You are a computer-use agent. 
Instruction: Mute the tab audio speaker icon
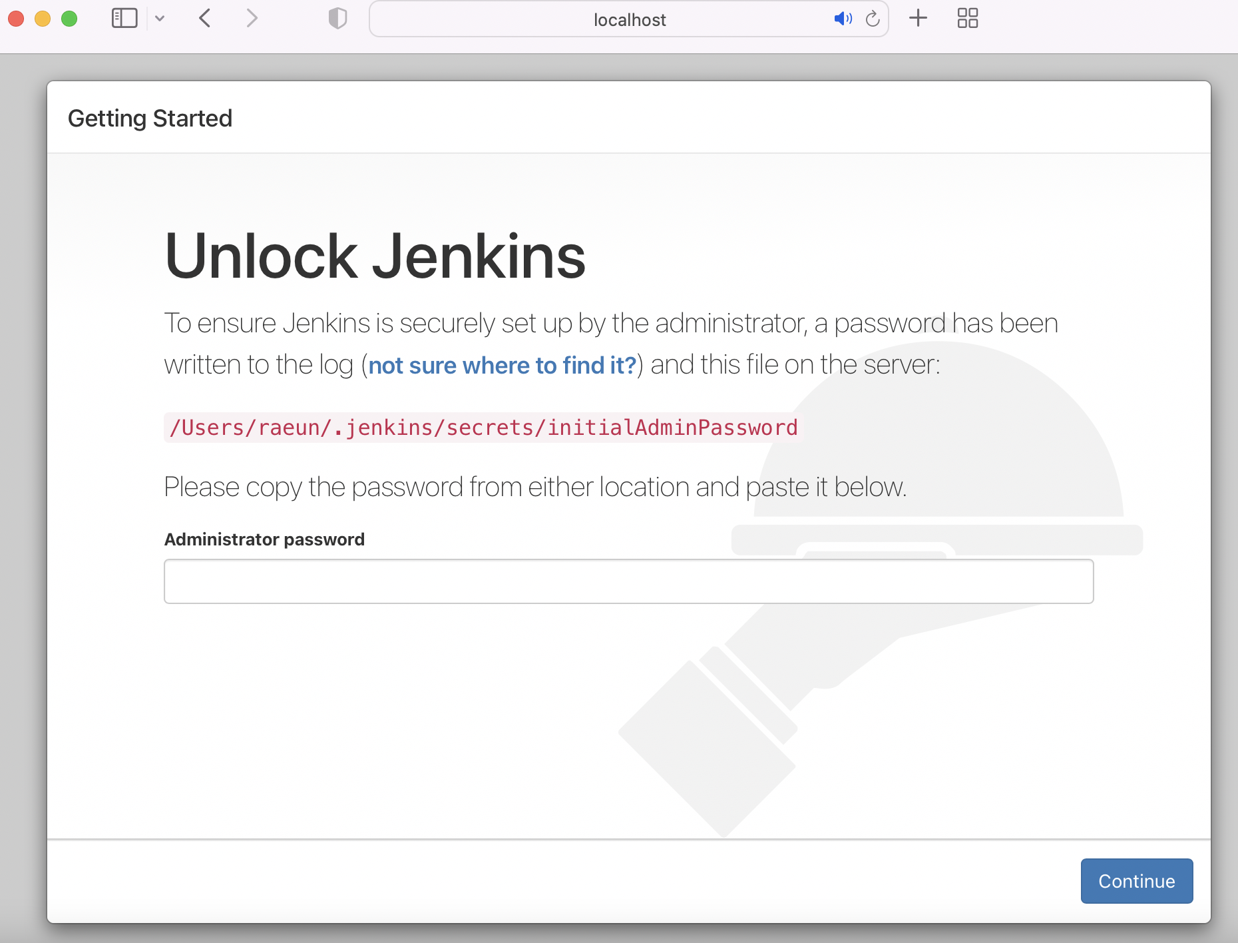coord(843,19)
